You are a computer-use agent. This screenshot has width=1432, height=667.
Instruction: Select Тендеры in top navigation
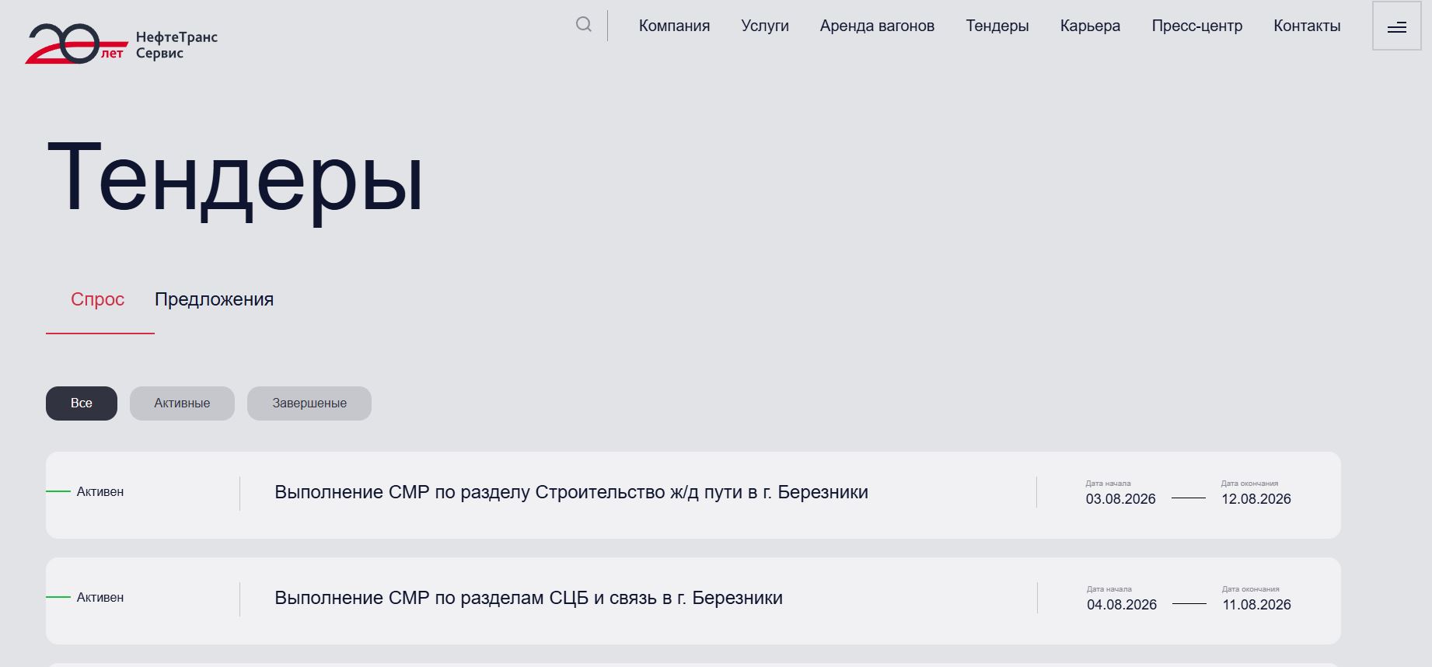tap(997, 26)
